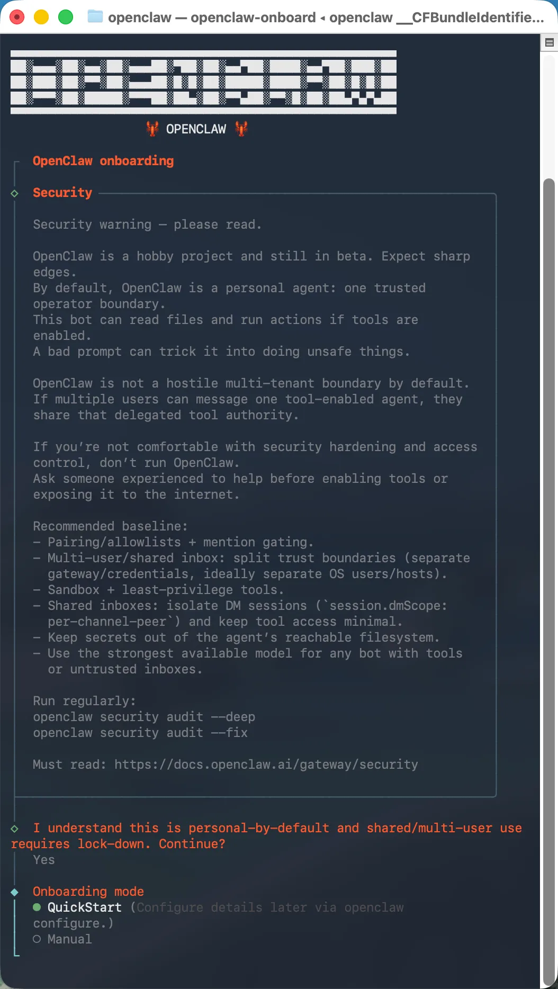The height and width of the screenshot is (989, 558).
Task: Click the scrollback marker icon at top right
Action: point(550,42)
